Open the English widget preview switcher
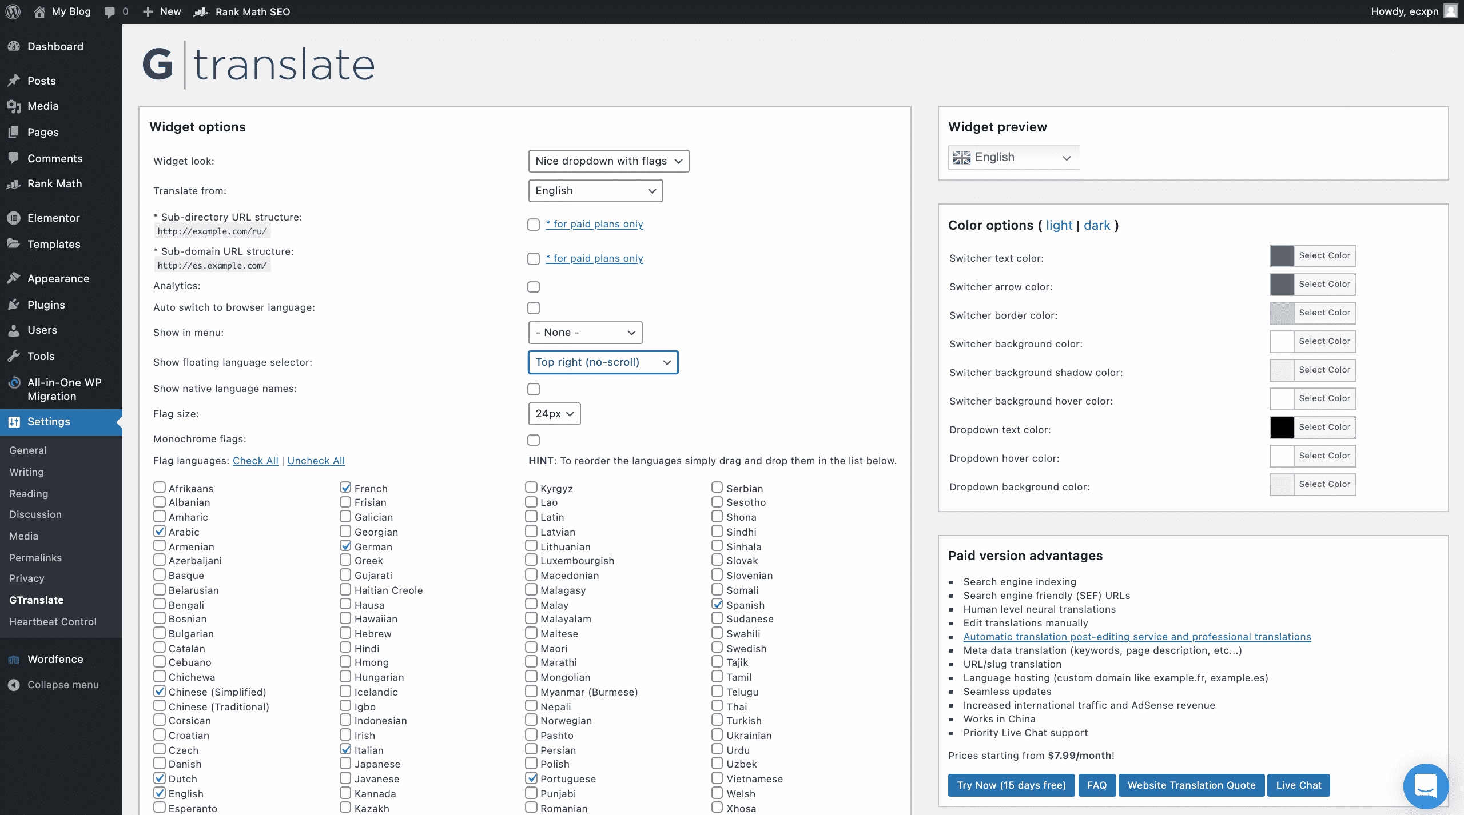The width and height of the screenshot is (1464, 815). [x=1013, y=158]
